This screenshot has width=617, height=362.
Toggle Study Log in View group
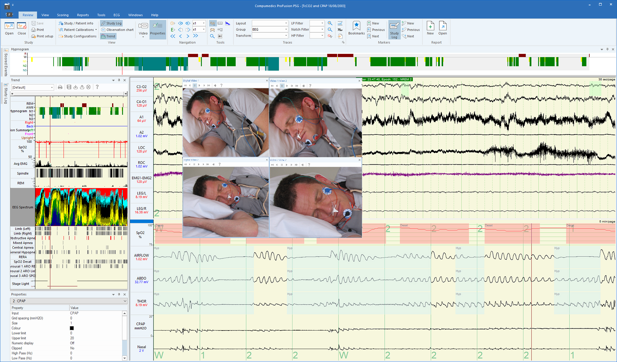[x=111, y=23]
